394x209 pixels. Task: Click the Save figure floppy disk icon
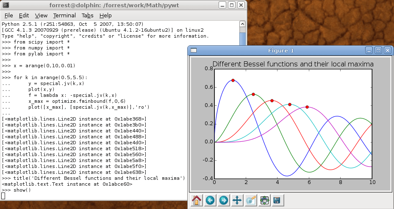(277, 200)
